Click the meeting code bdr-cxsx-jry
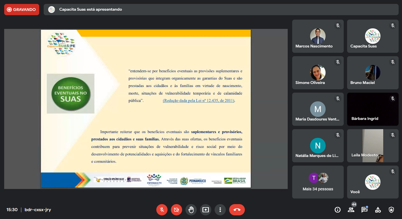 (x=38, y=210)
